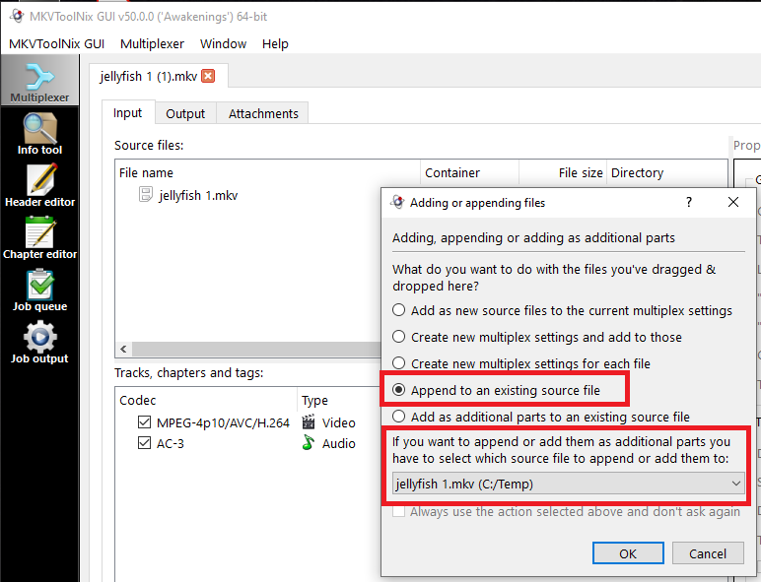Click the source files scrollbar left arrow

point(123,349)
